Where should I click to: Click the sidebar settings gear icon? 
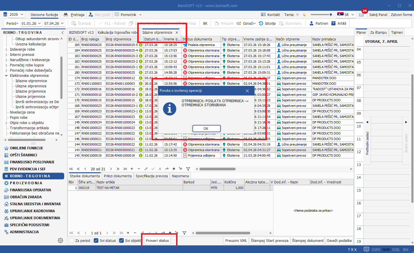60,240
